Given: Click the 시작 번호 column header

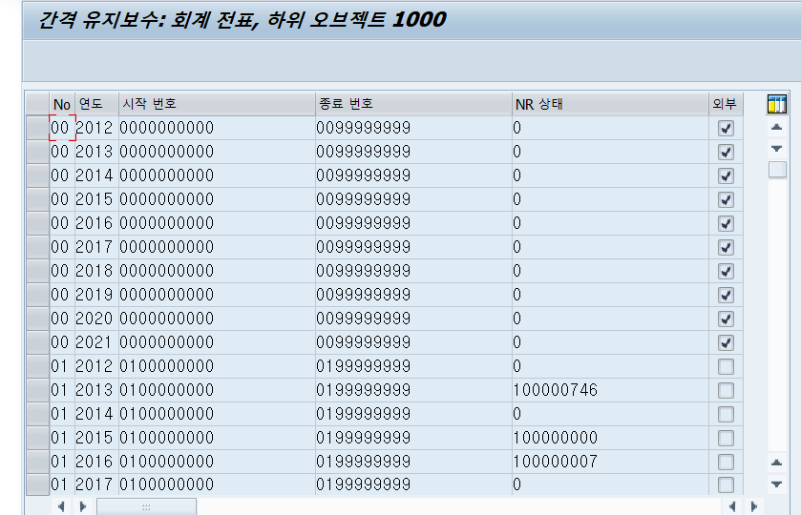Looking at the screenshot, I should tap(217, 104).
